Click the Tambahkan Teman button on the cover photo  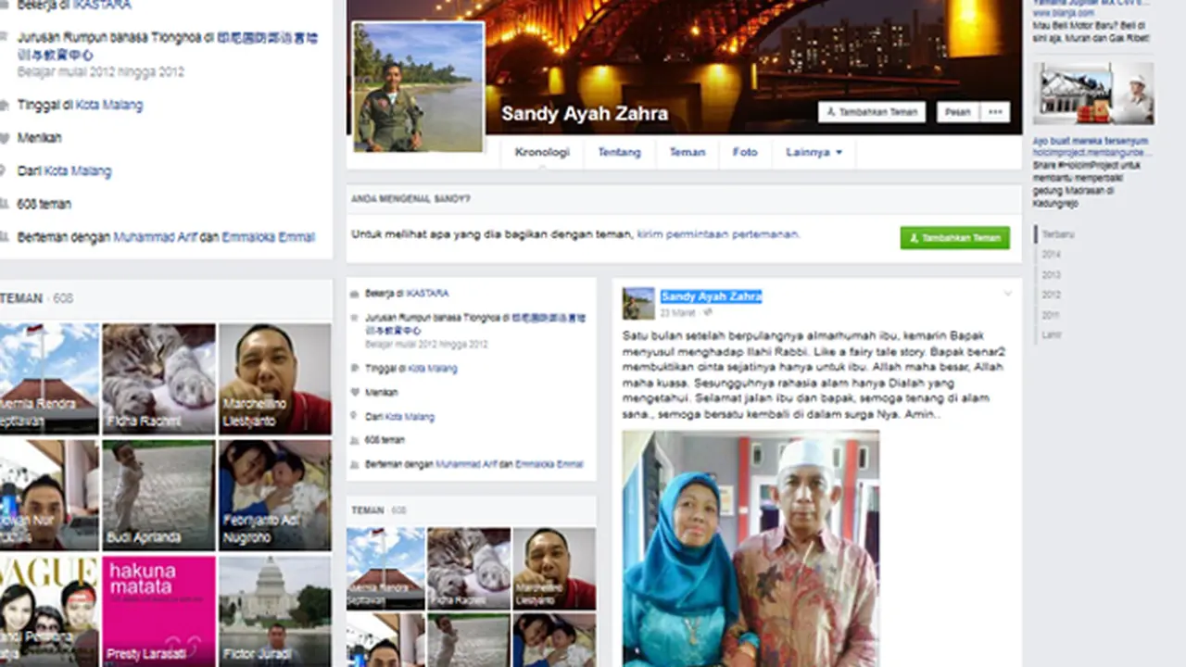click(872, 112)
